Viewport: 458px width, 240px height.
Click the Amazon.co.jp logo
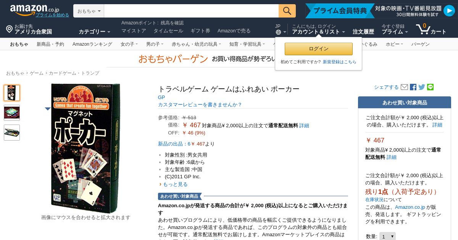(35, 10)
